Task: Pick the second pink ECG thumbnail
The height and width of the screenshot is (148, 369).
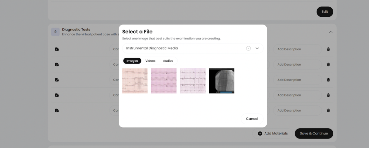Action: coord(164,81)
